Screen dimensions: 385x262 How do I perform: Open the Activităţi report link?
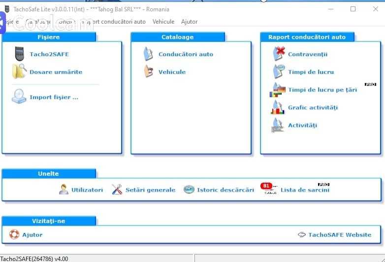coord(302,125)
